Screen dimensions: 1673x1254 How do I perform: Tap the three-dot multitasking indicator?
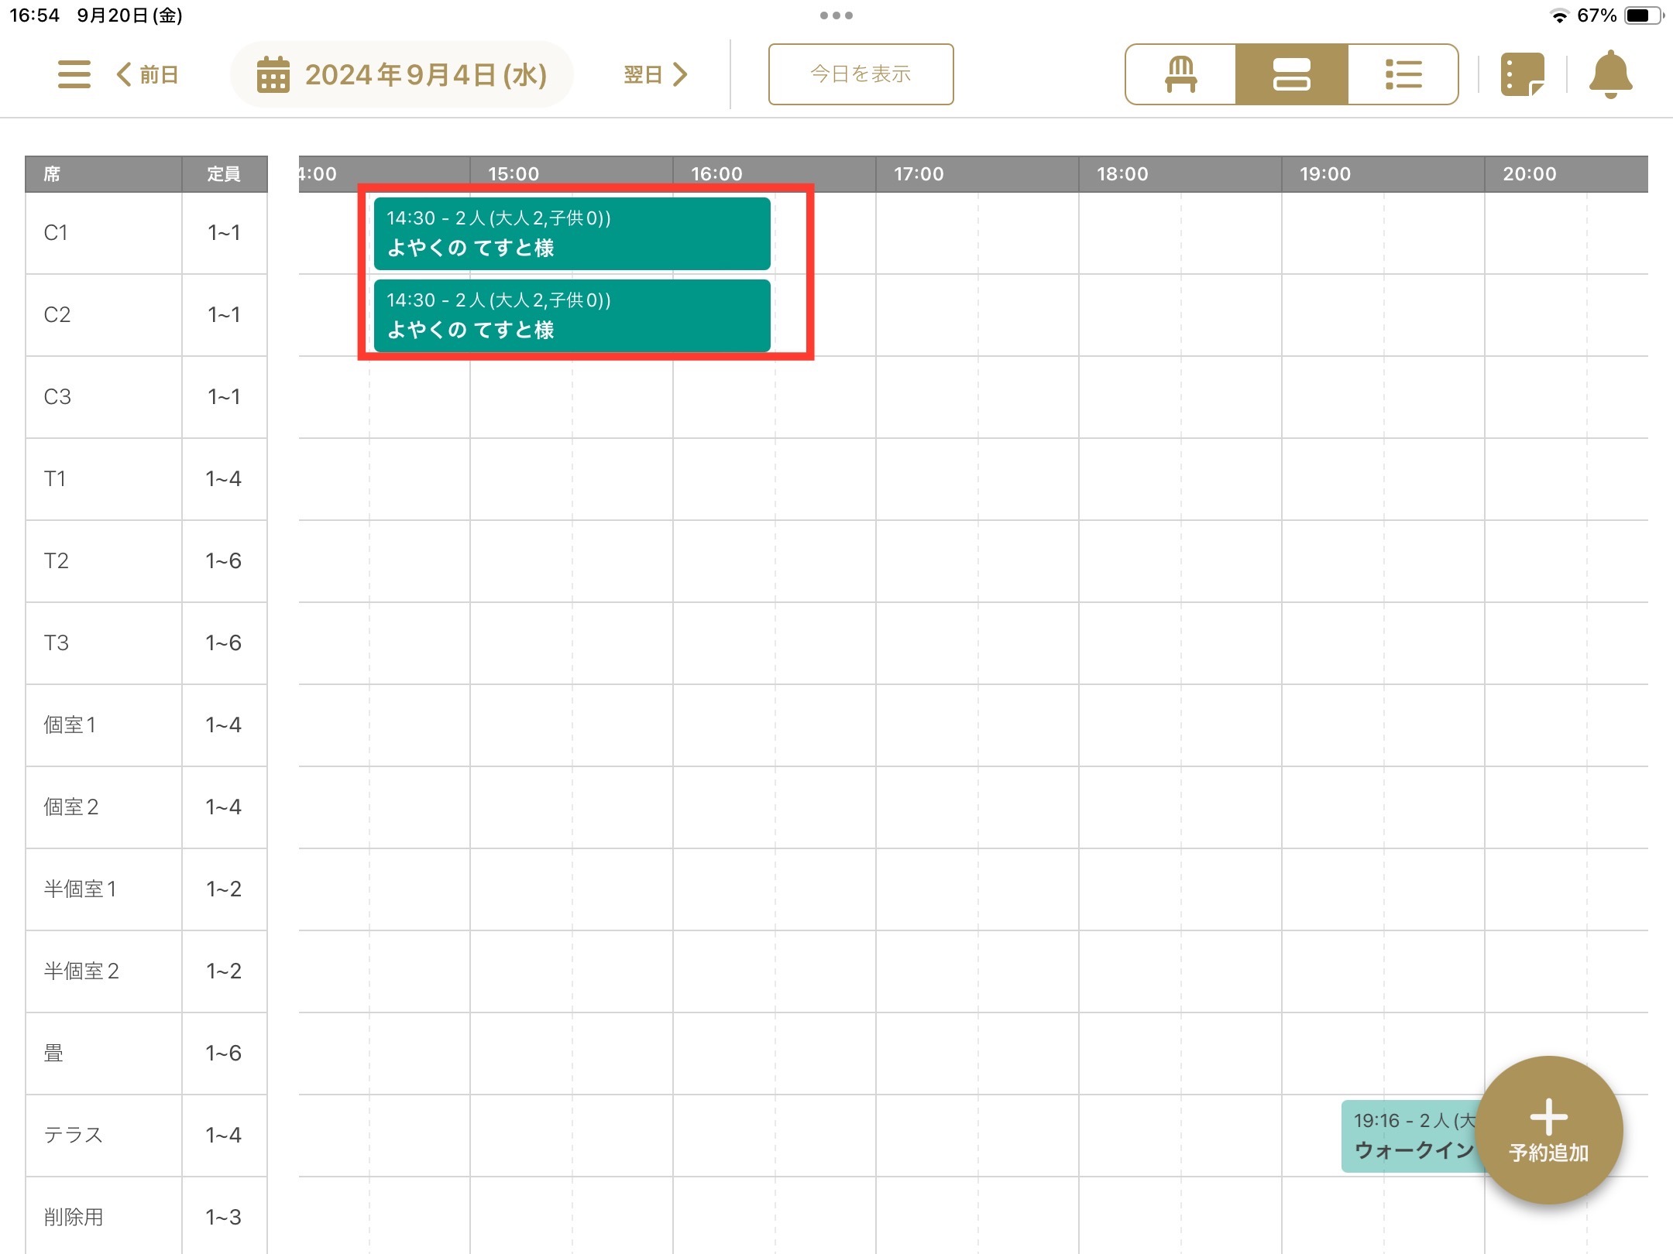pyautogui.click(x=836, y=15)
